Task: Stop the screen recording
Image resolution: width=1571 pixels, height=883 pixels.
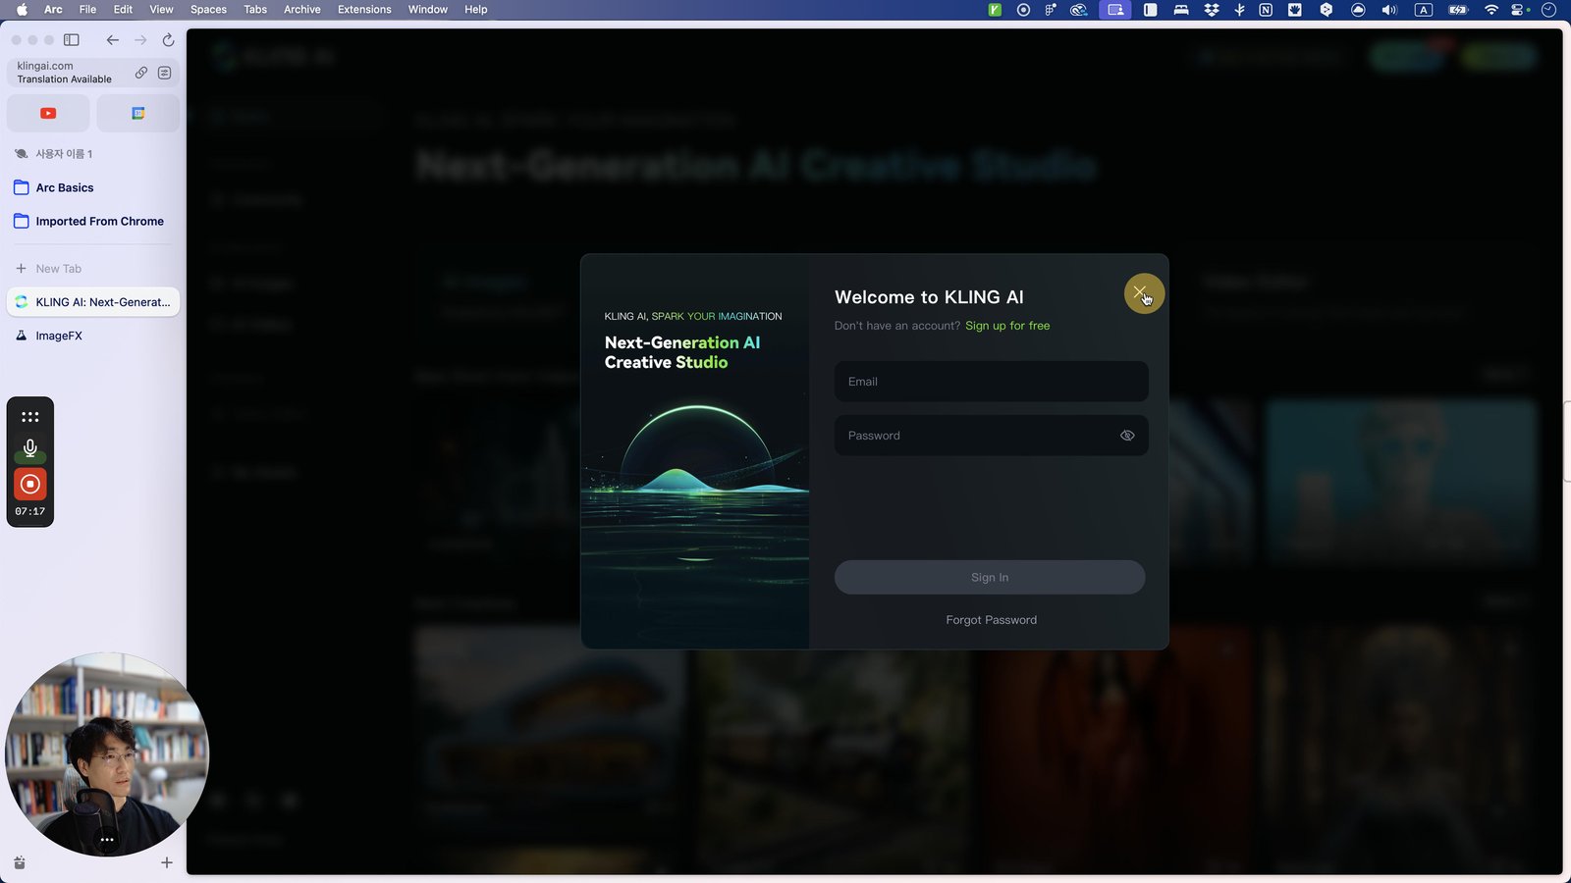Action: [30, 484]
